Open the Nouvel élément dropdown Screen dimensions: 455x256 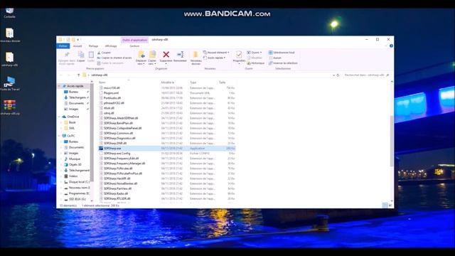(216, 53)
